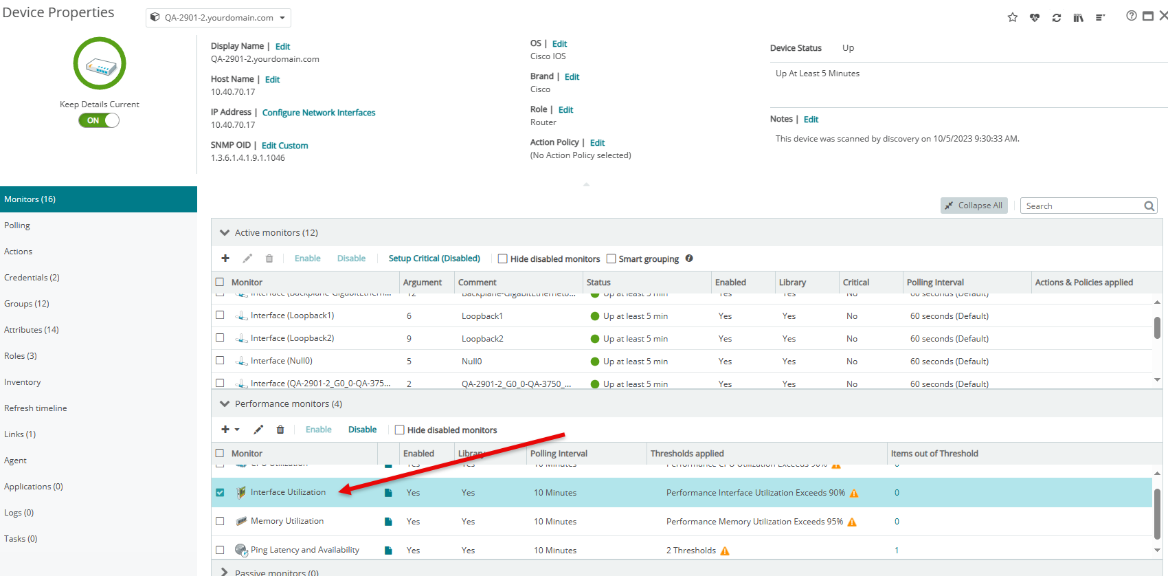1168x576 pixels.
Task: Open the Configure Network Interfaces link
Action: point(319,113)
